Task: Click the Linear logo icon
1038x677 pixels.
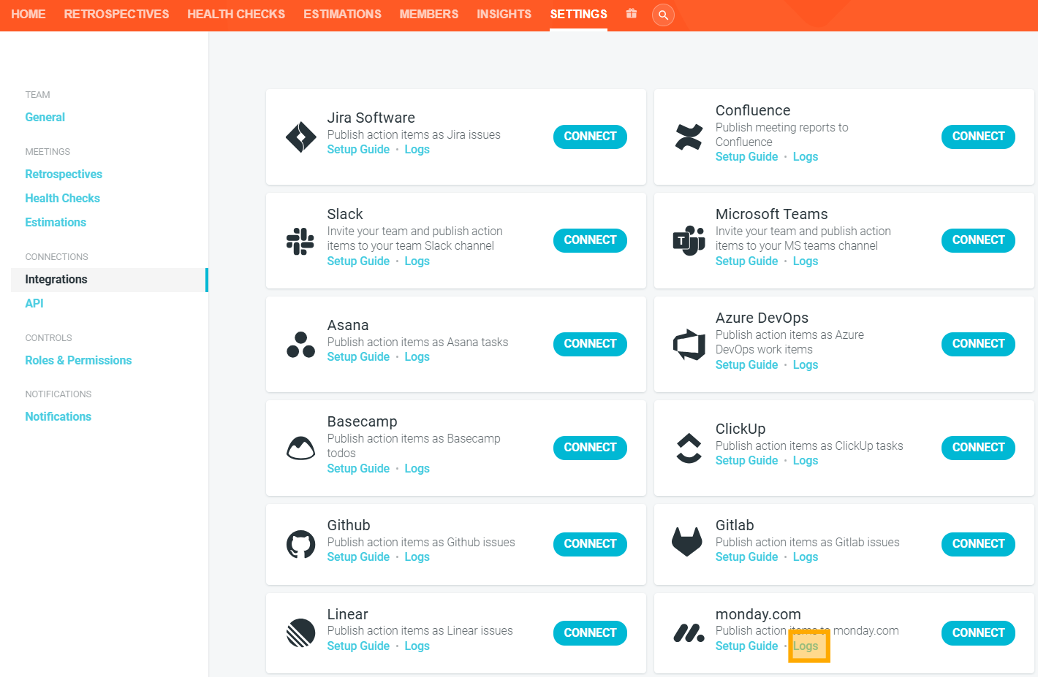Action: (x=300, y=633)
